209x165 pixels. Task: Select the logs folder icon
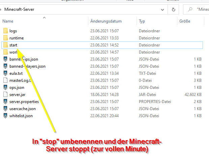[x=5, y=31]
